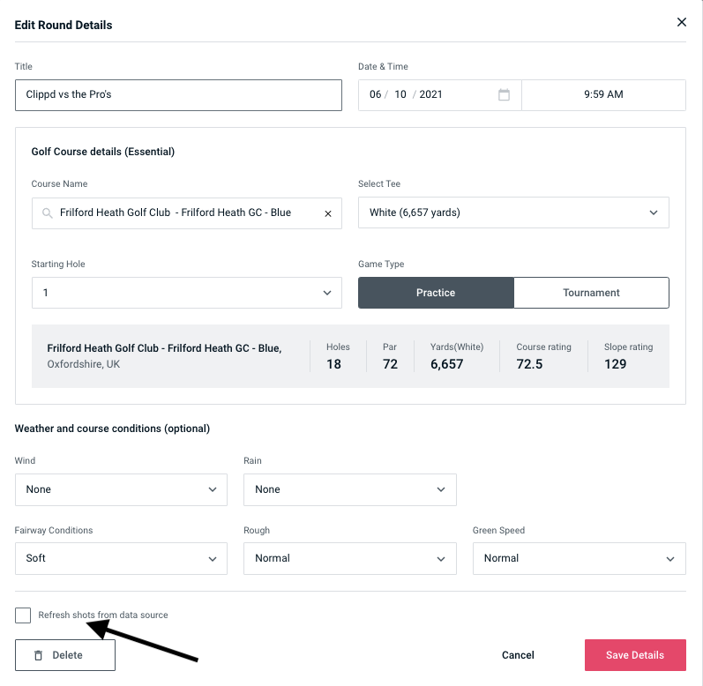Image resolution: width=703 pixels, height=686 pixels.
Task: Click the Cancel button
Action: point(518,655)
